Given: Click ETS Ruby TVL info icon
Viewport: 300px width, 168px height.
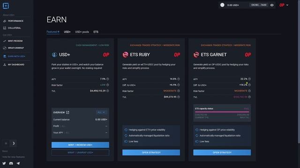Looking at the screenshot, I should (179, 97).
